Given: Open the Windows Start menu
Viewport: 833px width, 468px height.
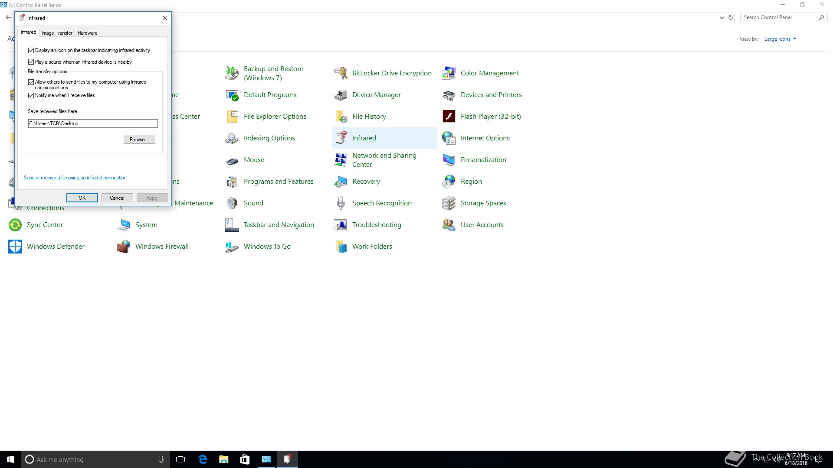Looking at the screenshot, I should point(10,459).
